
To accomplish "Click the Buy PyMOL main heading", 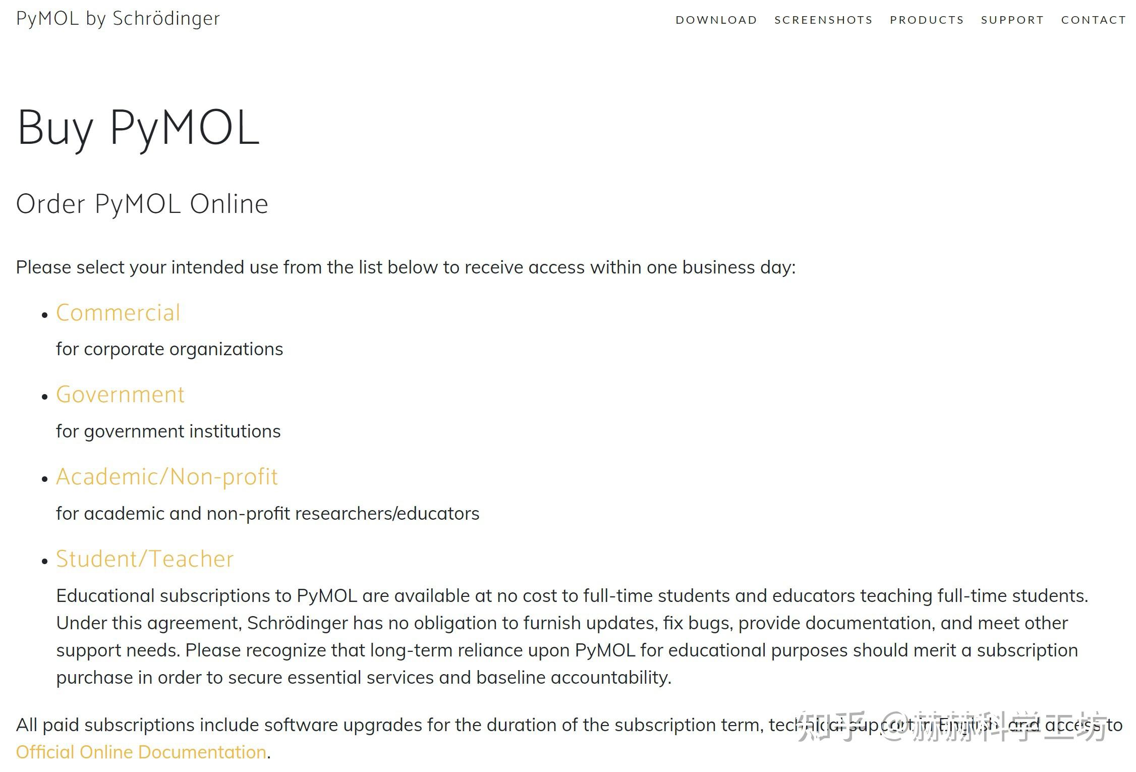I will pos(138,127).
